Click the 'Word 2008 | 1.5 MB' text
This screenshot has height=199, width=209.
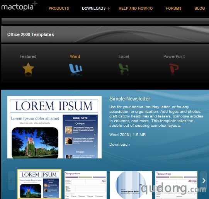point(127,135)
